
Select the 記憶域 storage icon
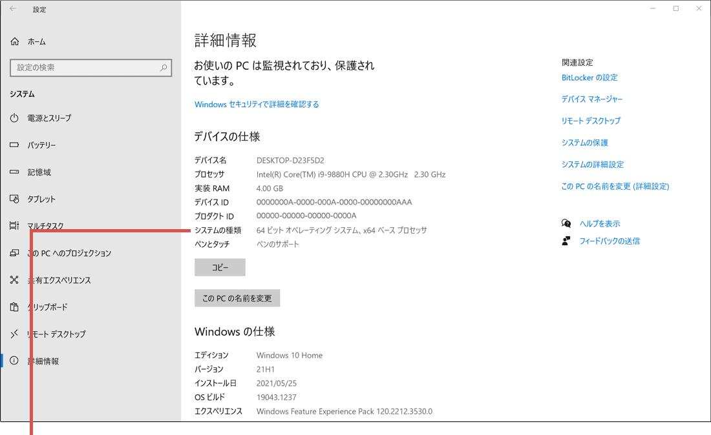click(x=14, y=172)
